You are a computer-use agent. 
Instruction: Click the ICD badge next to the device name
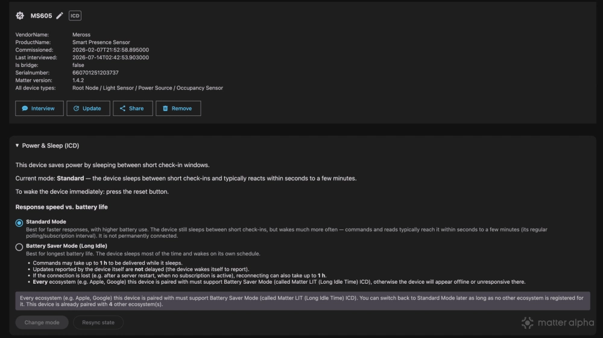(x=75, y=16)
